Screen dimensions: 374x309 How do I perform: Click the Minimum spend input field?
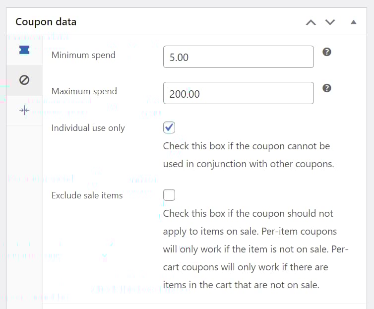click(239, 57)
